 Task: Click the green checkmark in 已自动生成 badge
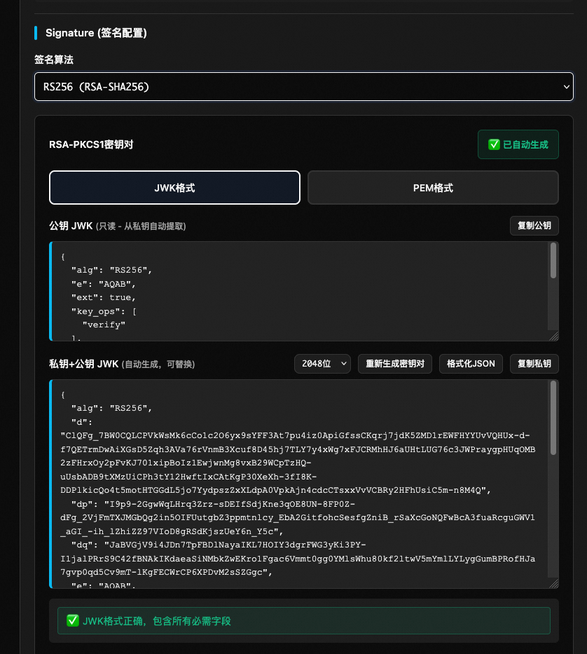[494, 144]
